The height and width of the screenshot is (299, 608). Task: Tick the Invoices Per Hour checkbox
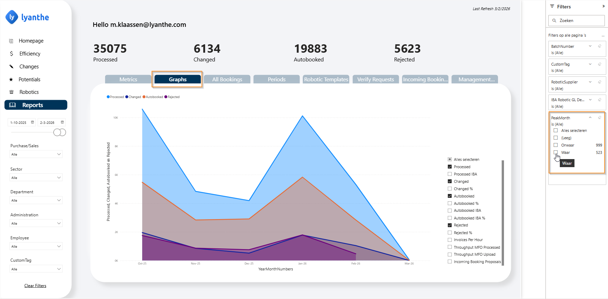pyautogui.click(x=450, y=240)
